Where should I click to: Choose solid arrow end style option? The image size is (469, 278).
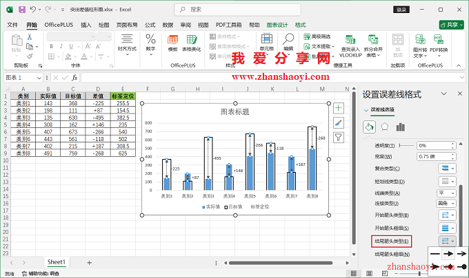pos(448,254)
